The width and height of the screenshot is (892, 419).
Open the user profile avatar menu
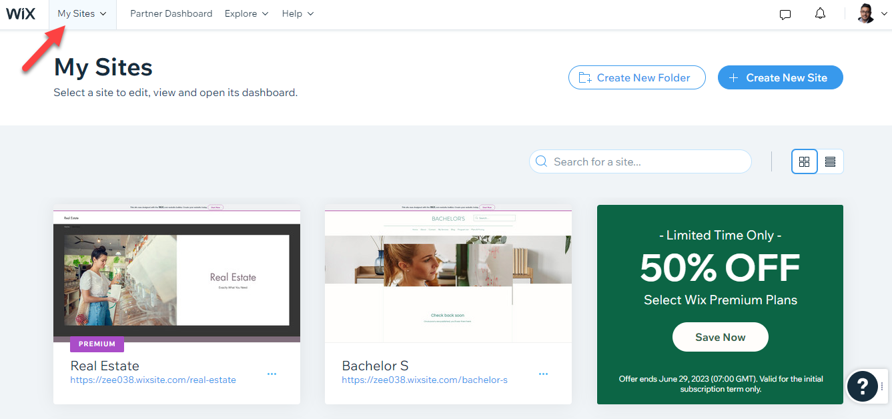pos(866,13)
